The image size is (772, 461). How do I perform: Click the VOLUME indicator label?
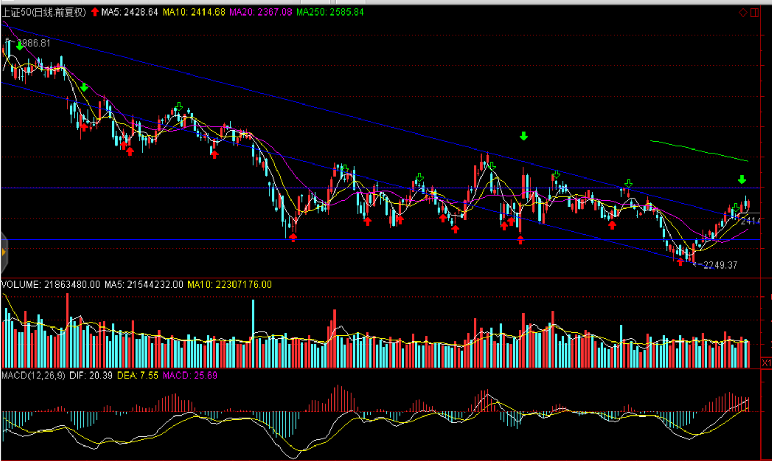point(50,285)
